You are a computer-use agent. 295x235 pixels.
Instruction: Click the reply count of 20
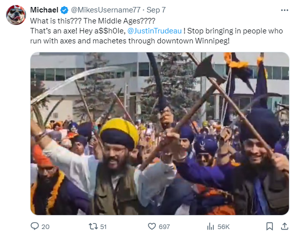coord(46,227)
